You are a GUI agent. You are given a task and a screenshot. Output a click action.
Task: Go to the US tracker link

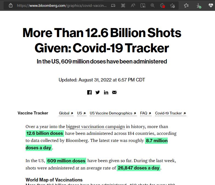[x=81, y=113]
